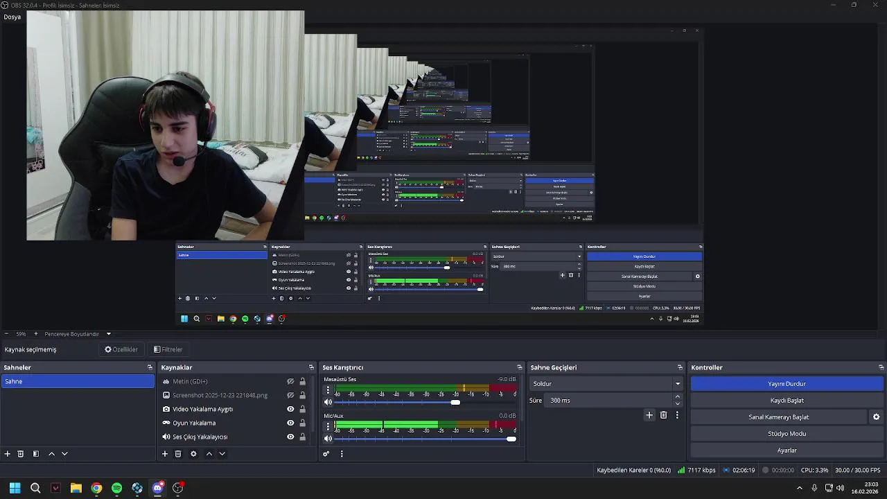The width and height of the screenshot is (887, 499).
Task: Mute the Masaüstü Ses channel
Action: 328,403
